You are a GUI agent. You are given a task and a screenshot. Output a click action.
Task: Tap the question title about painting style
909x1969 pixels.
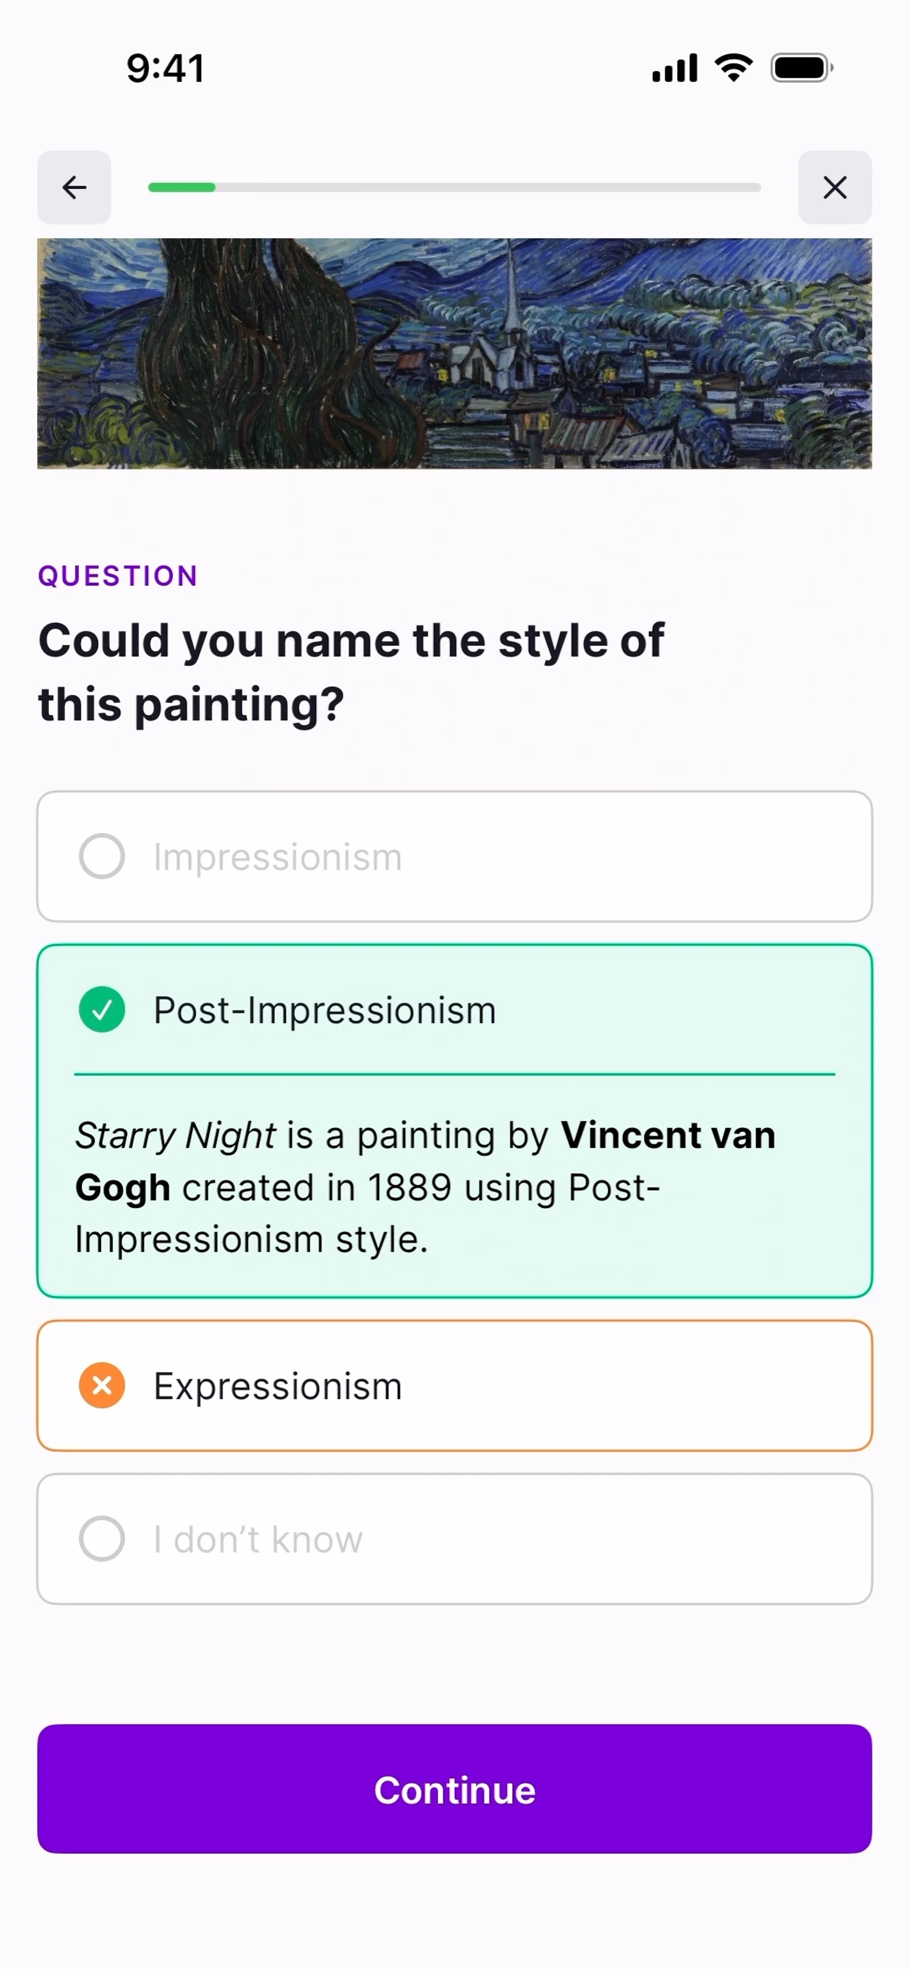tap(350, 671)
